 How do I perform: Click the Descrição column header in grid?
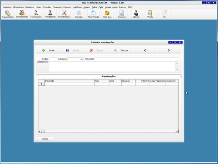click(x=70, y=81)
